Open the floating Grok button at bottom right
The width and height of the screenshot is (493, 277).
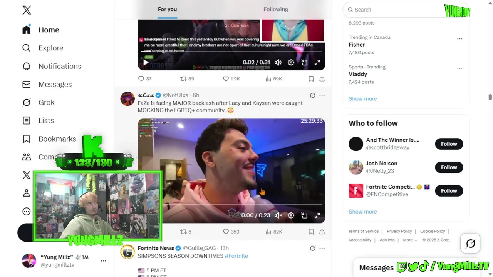pyautogui.click(x=470, y=244)
